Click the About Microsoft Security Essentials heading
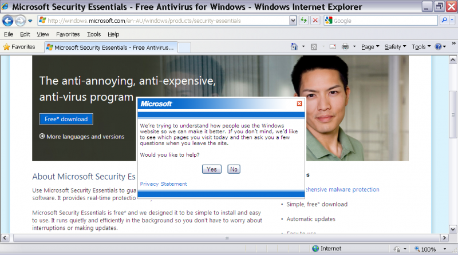 (x=84, y=177)
